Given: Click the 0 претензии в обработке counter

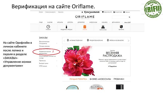Looking at the screenshot, I should pyautogui.click(x=115, y=40).
